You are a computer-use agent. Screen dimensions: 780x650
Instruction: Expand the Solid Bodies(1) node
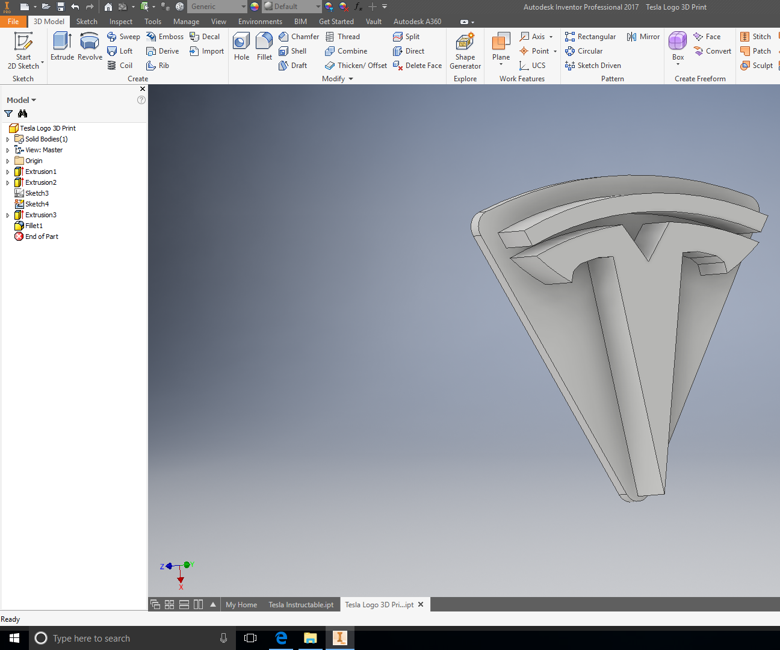[8, 139]
